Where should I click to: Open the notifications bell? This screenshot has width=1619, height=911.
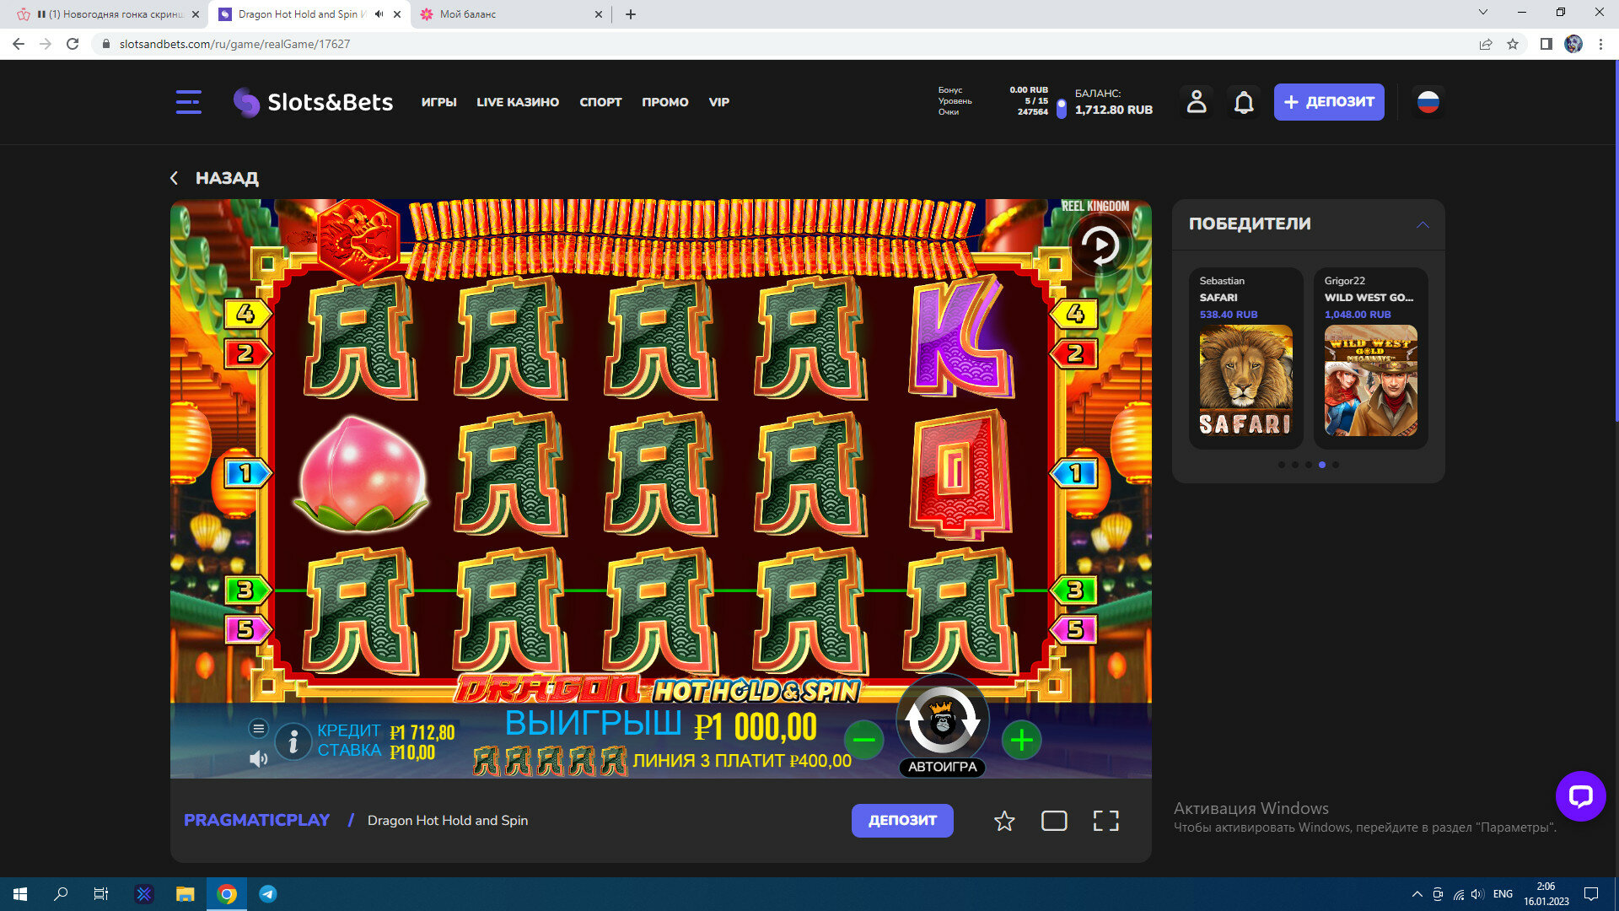click(1244, 103)
